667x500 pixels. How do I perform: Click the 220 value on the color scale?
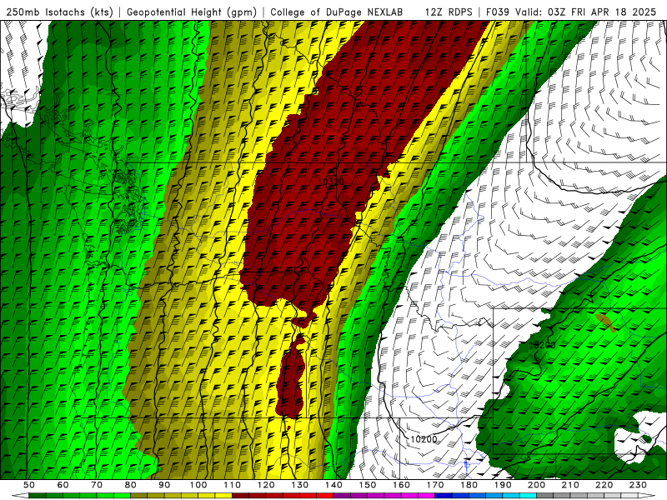604,485
